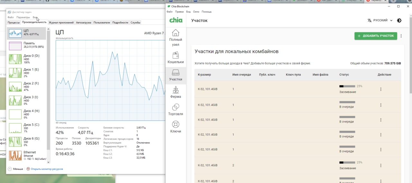Click the CPU usage chart area
The width and height of the screenshot is (412, 183).
[110, 80]
